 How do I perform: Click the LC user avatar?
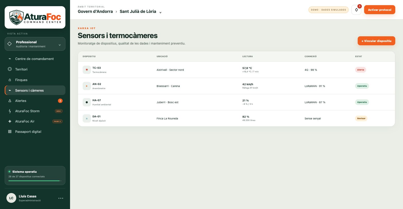(11, 198)
